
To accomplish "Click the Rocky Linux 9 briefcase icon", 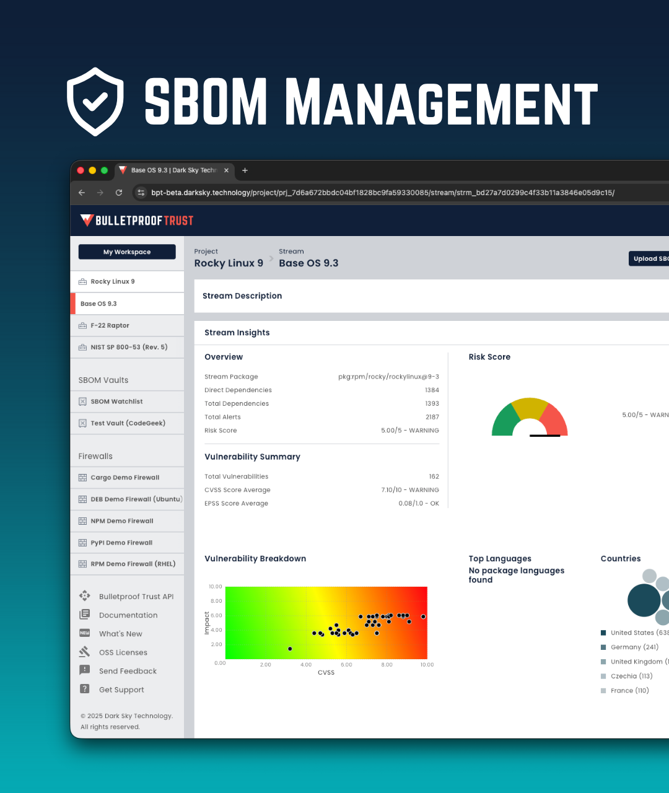I will (82, 282).
